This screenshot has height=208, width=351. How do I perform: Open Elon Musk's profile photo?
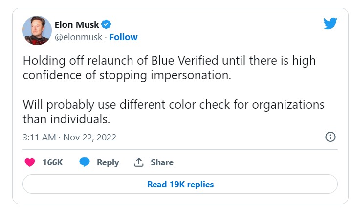[37, 30]
